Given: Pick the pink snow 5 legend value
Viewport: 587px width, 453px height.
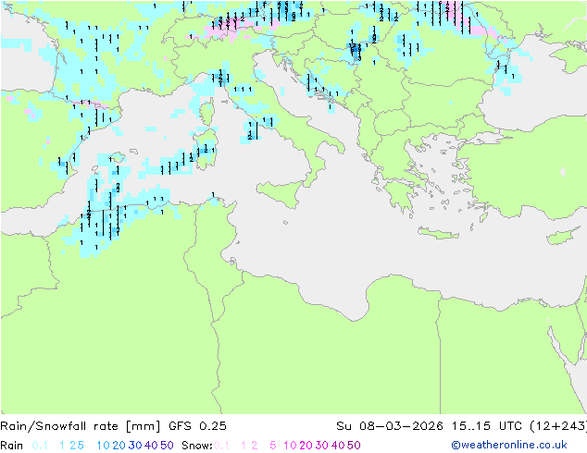Looking at the screenshot, I should pyautogui.click(x=273, y=446).
